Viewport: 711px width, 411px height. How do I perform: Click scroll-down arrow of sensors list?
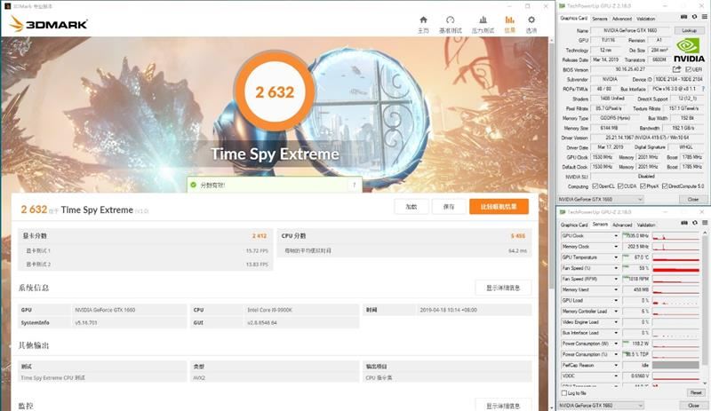click(x=705, y=383)
